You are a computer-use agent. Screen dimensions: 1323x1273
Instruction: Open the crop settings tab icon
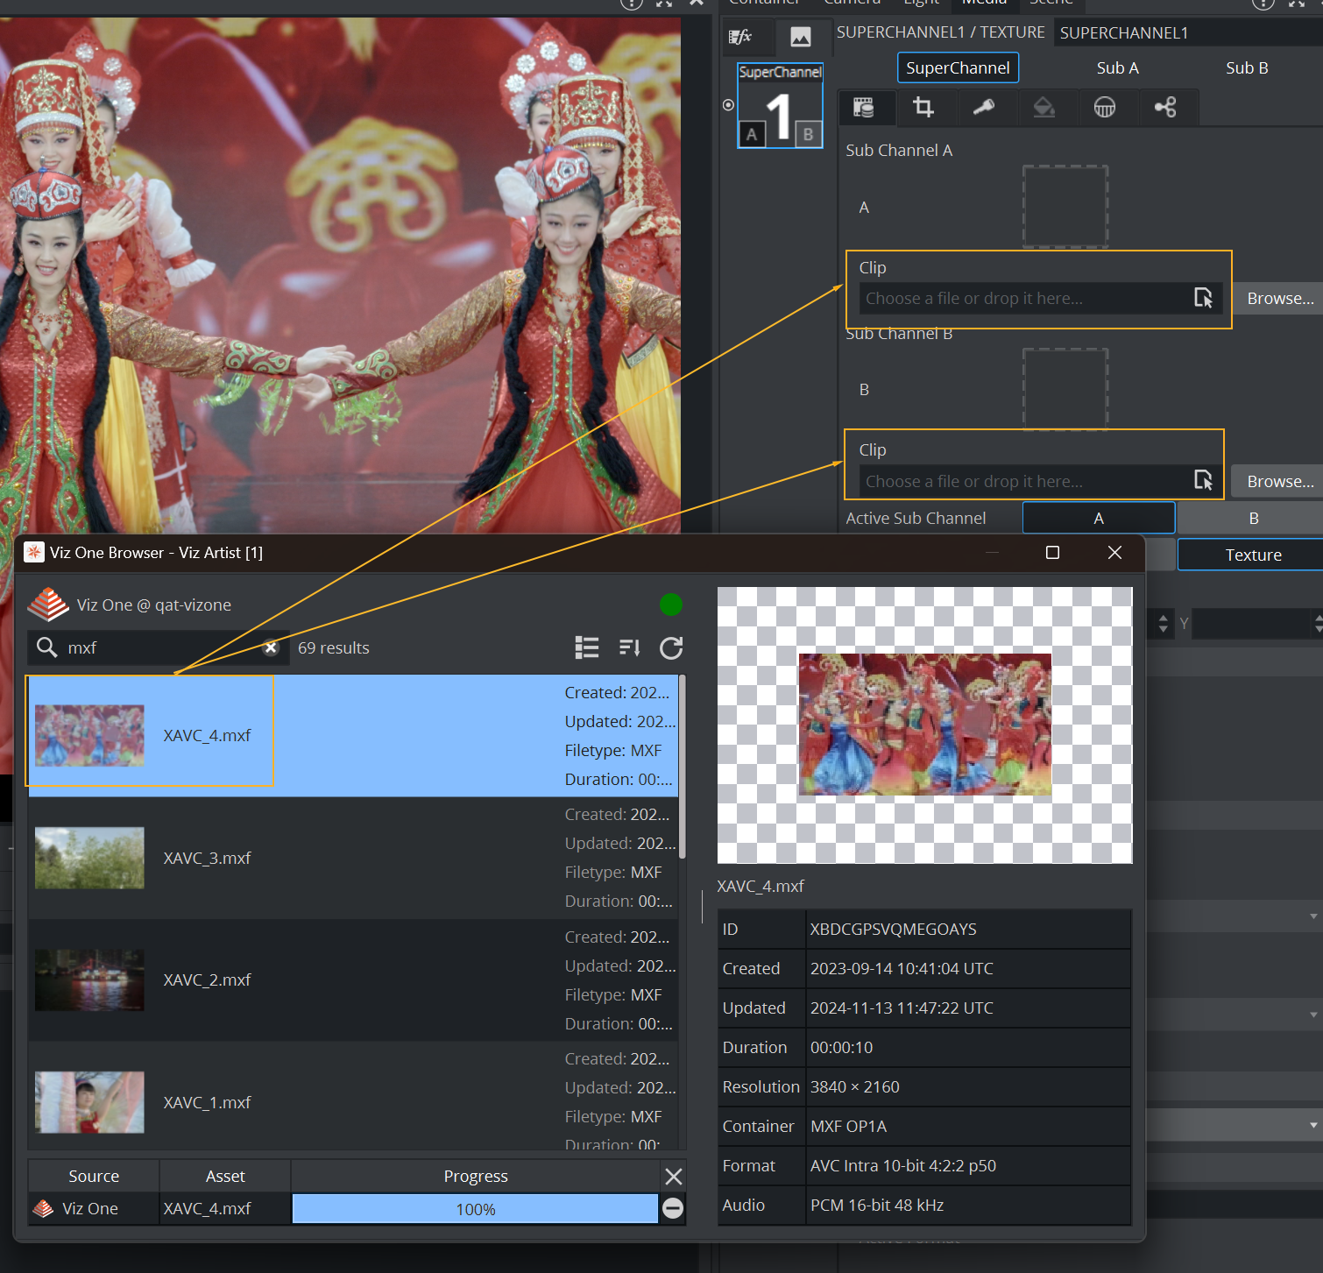click(923, 108)
